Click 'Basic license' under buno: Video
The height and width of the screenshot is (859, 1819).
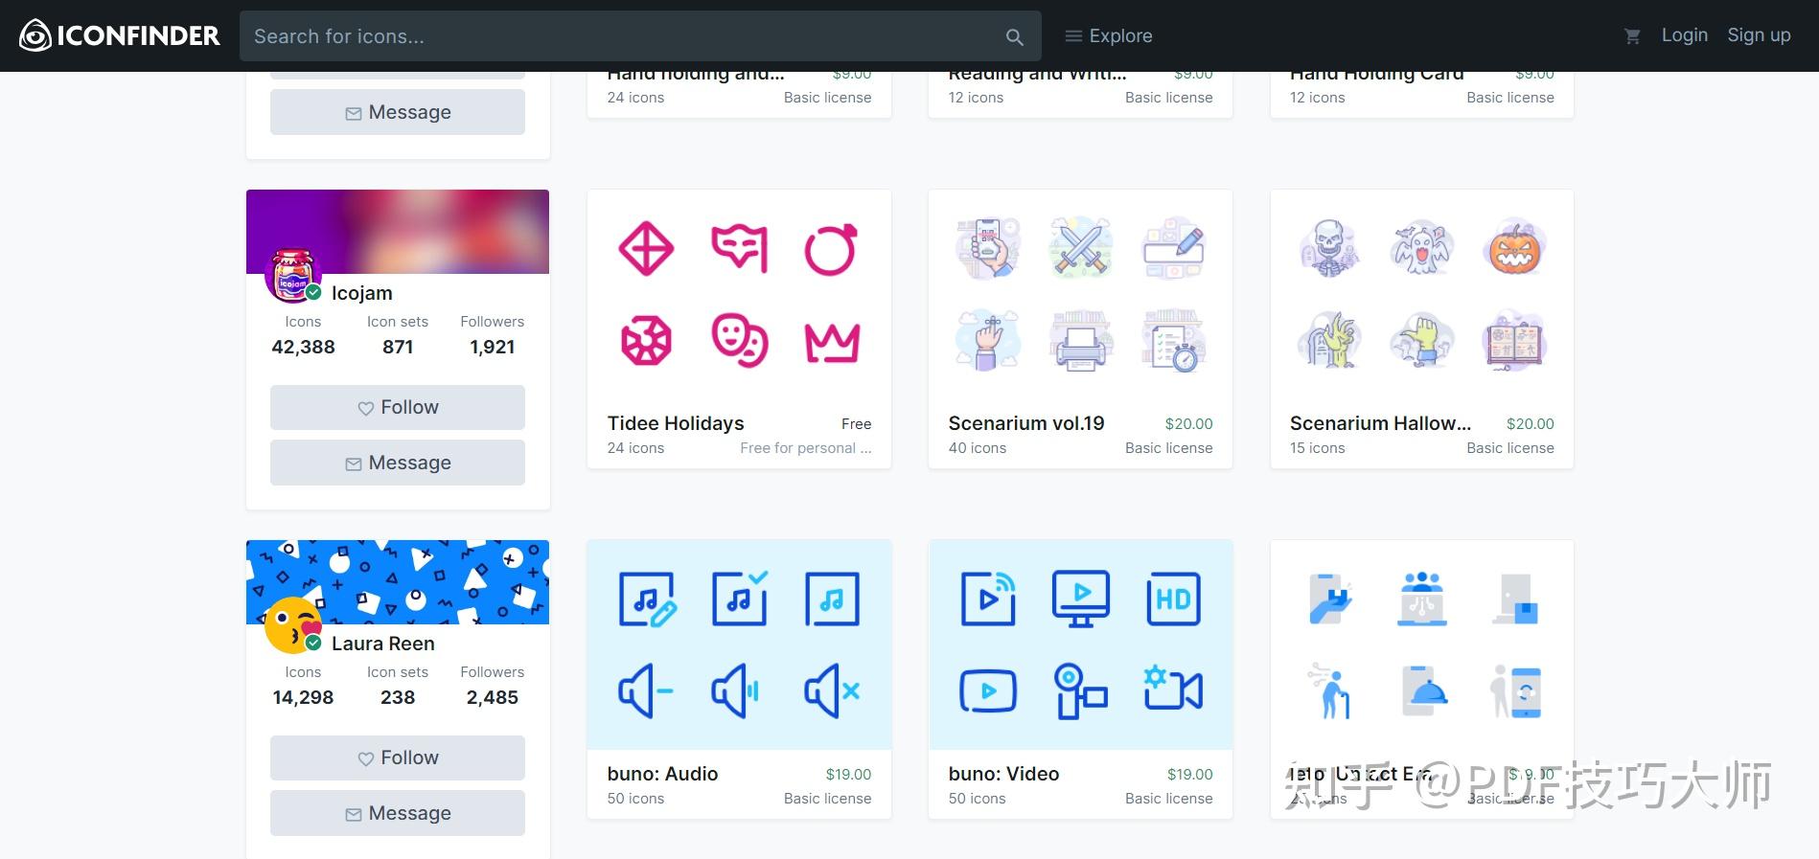1169,799
